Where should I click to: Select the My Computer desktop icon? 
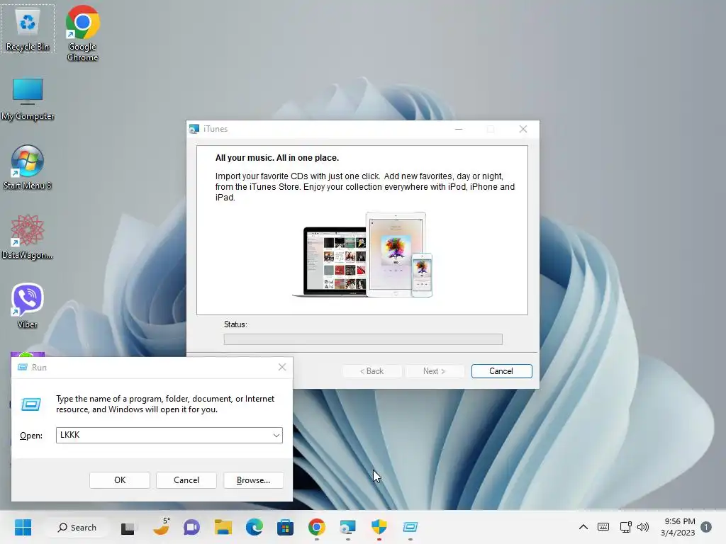28,99
